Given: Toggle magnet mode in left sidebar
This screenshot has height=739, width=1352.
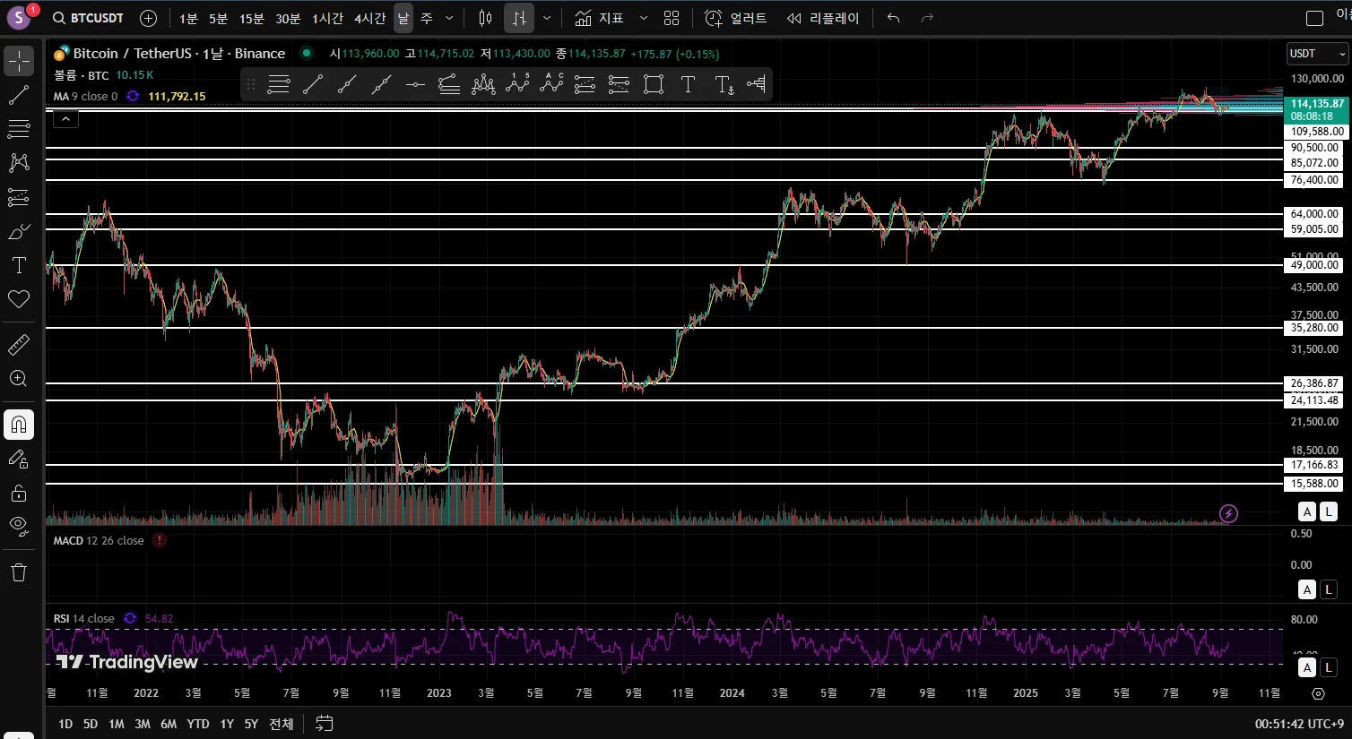Looking at the screenshot, I should pos(19,425).
